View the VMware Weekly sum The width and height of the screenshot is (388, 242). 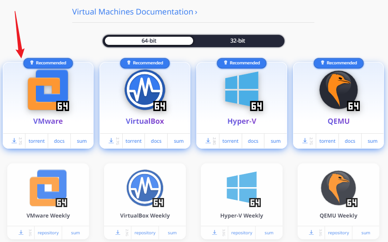pyautogui.click(x=75, y=233)
